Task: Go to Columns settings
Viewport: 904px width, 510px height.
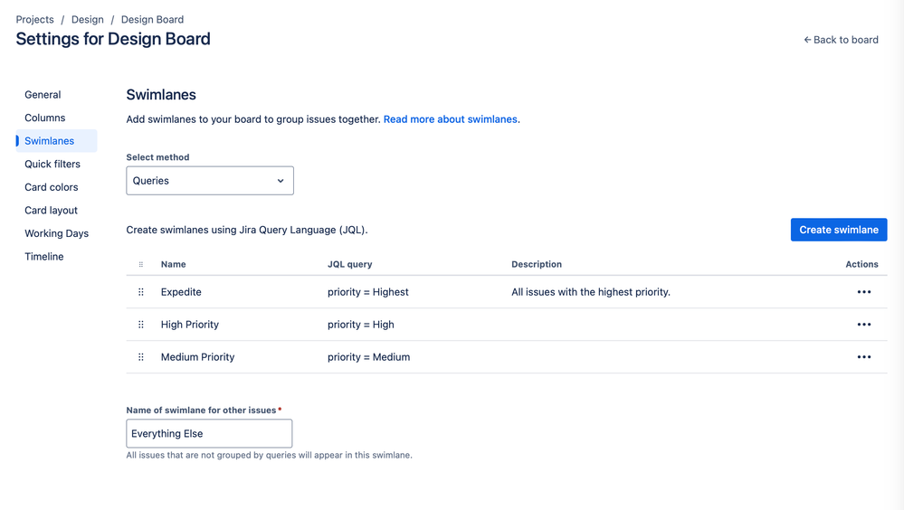Action: [45, 118]
